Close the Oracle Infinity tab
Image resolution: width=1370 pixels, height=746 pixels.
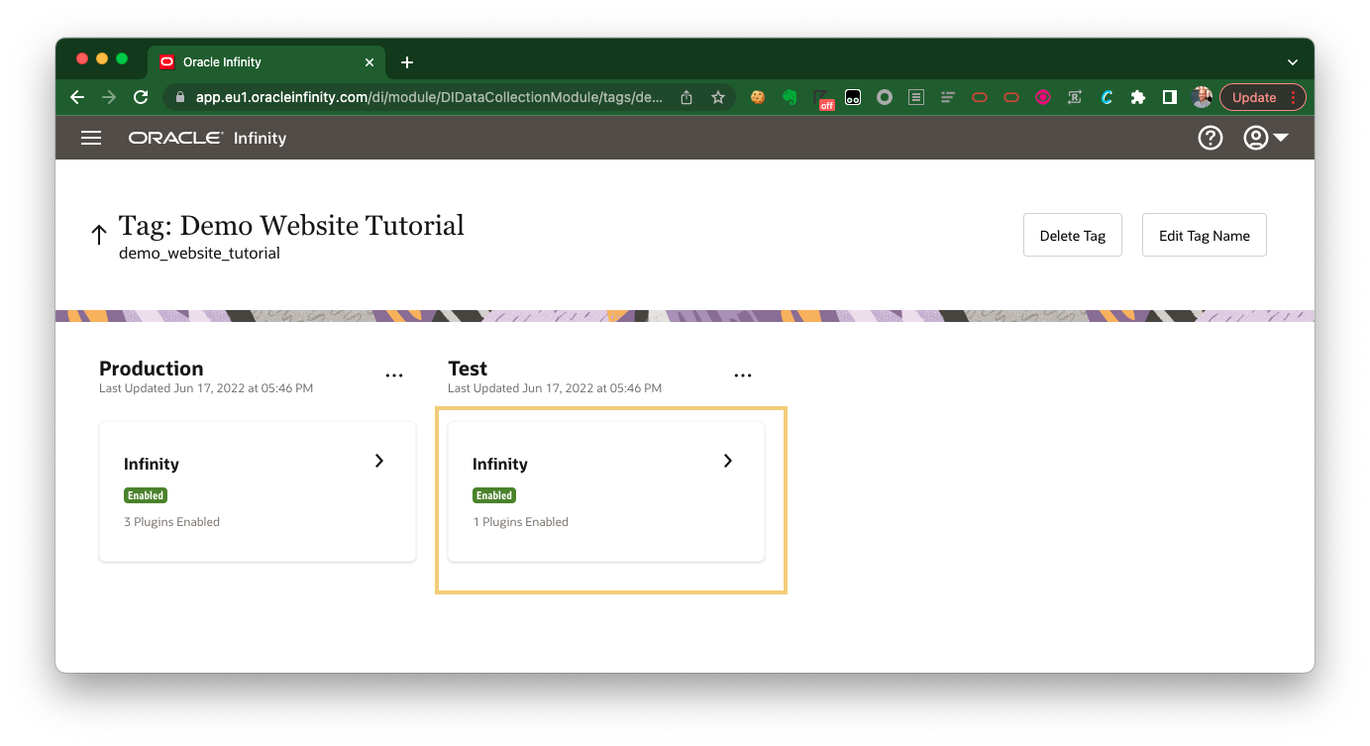(369, 62)
